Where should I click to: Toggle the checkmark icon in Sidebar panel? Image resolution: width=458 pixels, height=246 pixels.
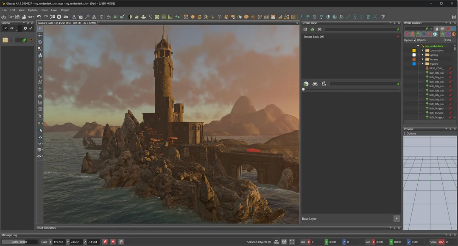point(31,28)
